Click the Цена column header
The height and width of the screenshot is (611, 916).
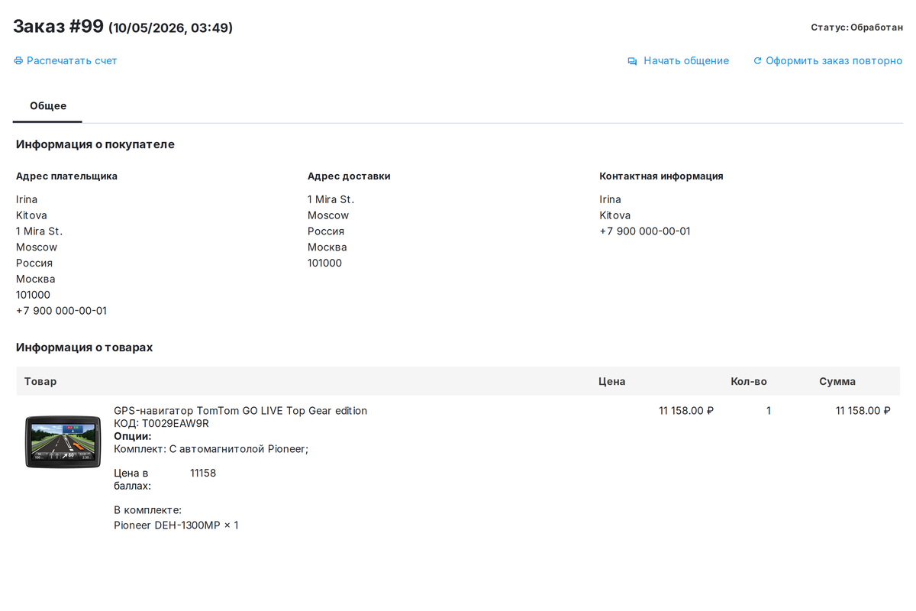(x=612, y=382)
